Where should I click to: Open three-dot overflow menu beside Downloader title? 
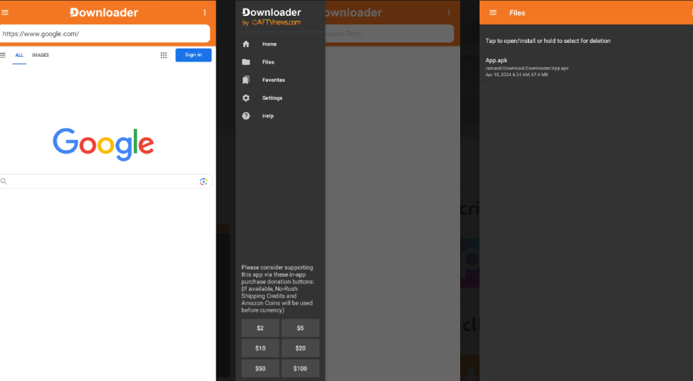[x=204, y=12]
